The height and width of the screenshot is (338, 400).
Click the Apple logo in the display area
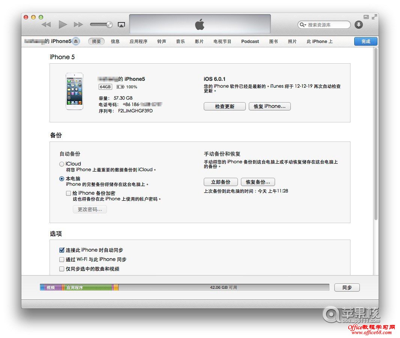point(200,24)
